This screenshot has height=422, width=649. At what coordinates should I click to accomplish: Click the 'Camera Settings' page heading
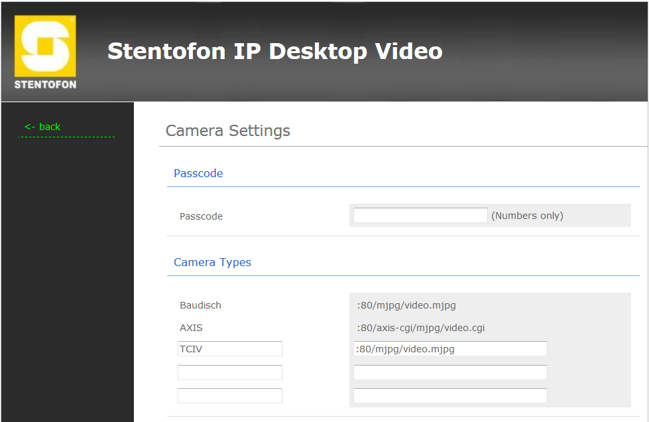pyautogui.click(x=227, y=130)
